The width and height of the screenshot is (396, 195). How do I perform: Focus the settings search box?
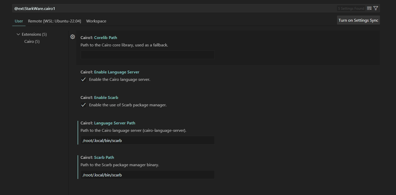point(174,8)
